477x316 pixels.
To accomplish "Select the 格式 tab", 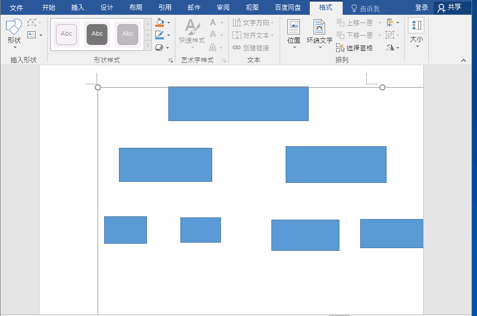I will (x=326, y=8).
